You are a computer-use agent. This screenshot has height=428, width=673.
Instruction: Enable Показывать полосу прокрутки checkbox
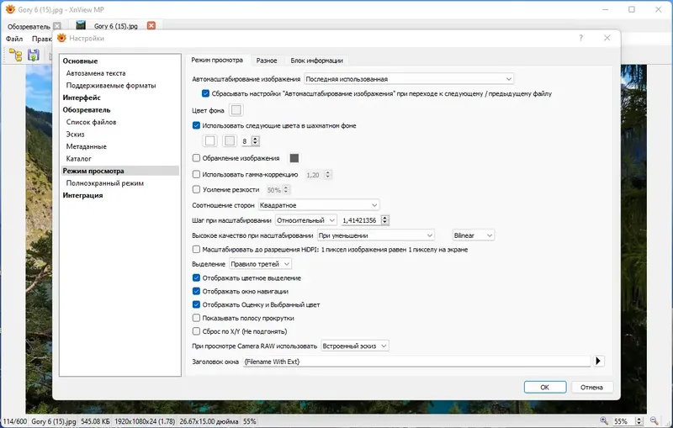[x=196, y=318]
